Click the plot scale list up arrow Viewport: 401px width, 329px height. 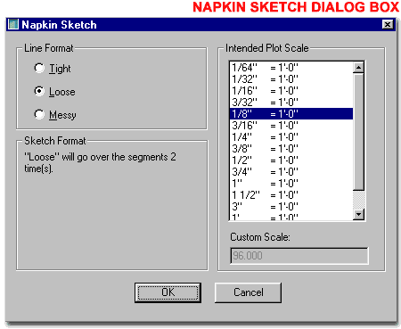[x=359, y=68]
